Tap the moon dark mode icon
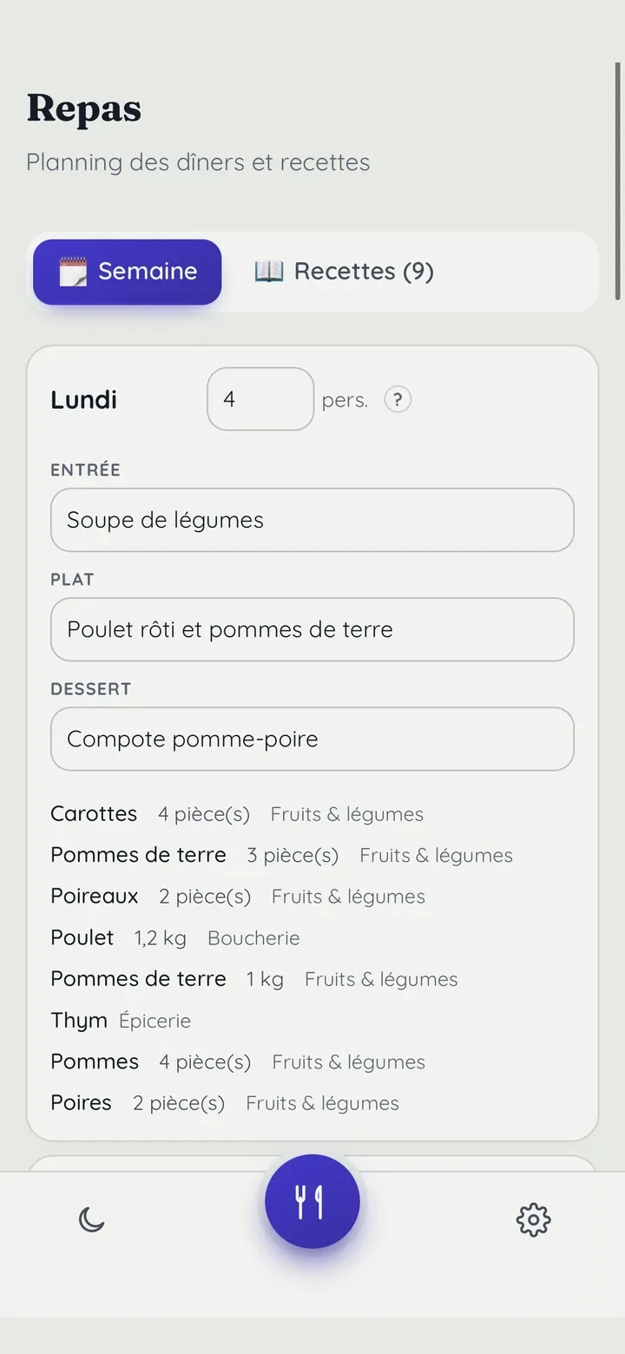The image size is (625, 1354). [91, 1219]
